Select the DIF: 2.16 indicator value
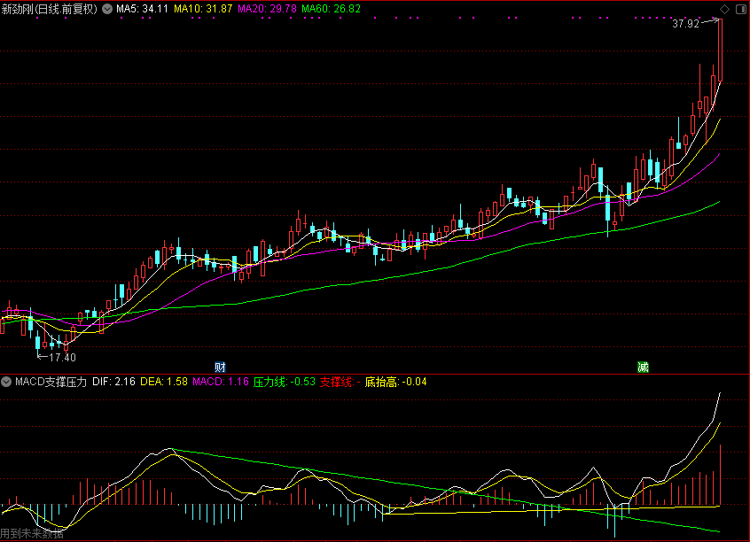The height and width of the screenshot is (542, 750). coord(114,383)
